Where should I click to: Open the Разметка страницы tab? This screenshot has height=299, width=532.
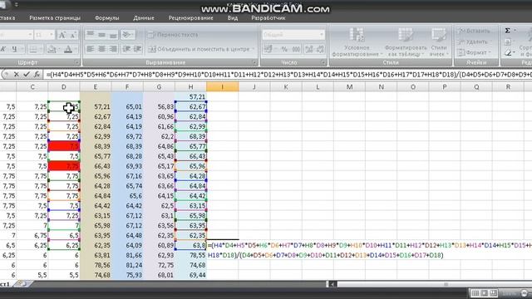pyautogui.click(x=55, y=18)
